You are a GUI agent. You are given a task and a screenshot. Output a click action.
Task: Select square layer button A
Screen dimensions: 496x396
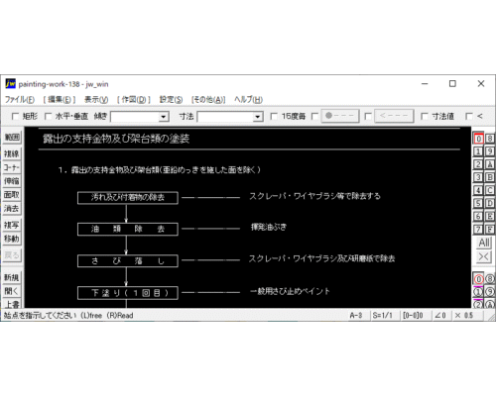tap(490, 164)
